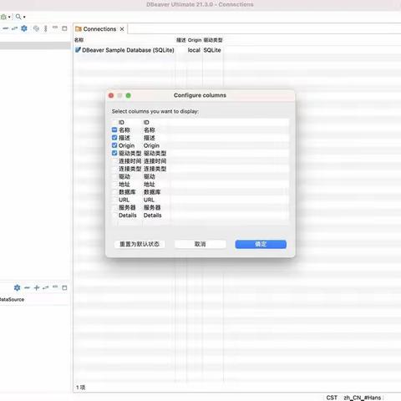Click the 'local' cell in the Origin column

tap(194, 50)
